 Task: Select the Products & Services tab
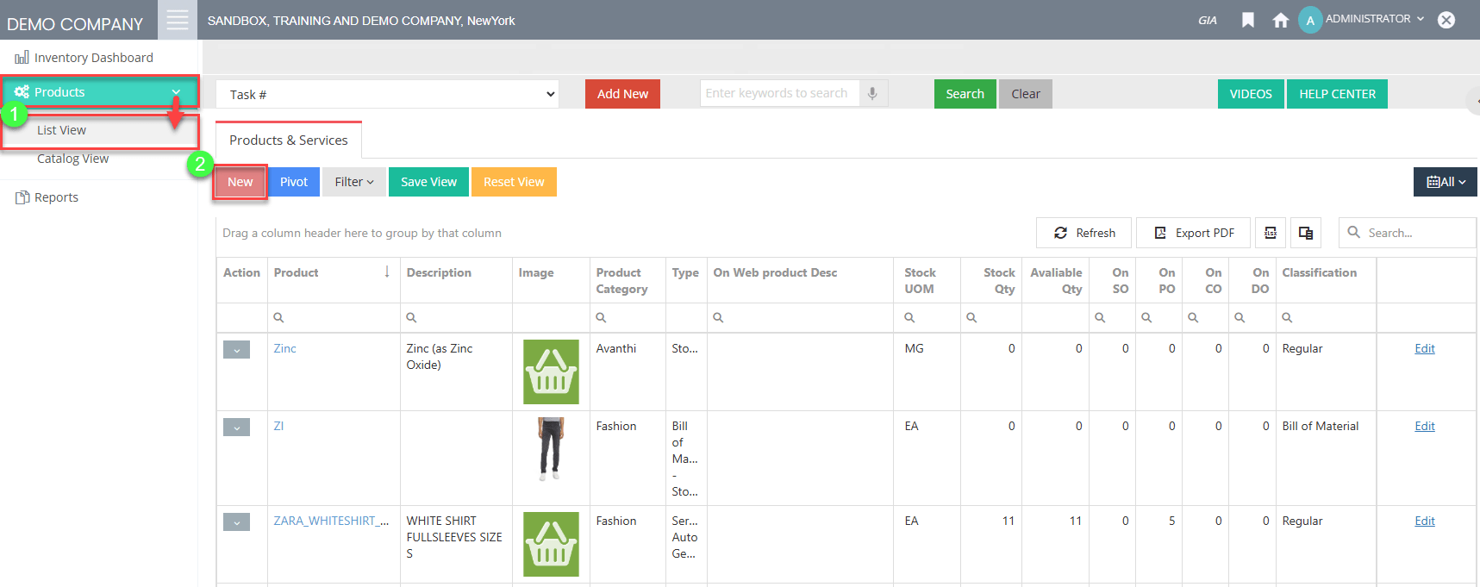coord(289,141)
